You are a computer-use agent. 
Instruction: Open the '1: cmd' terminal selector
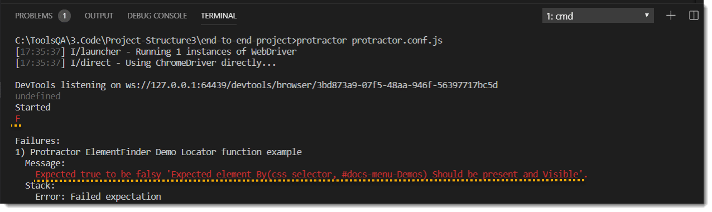(598, 16)
